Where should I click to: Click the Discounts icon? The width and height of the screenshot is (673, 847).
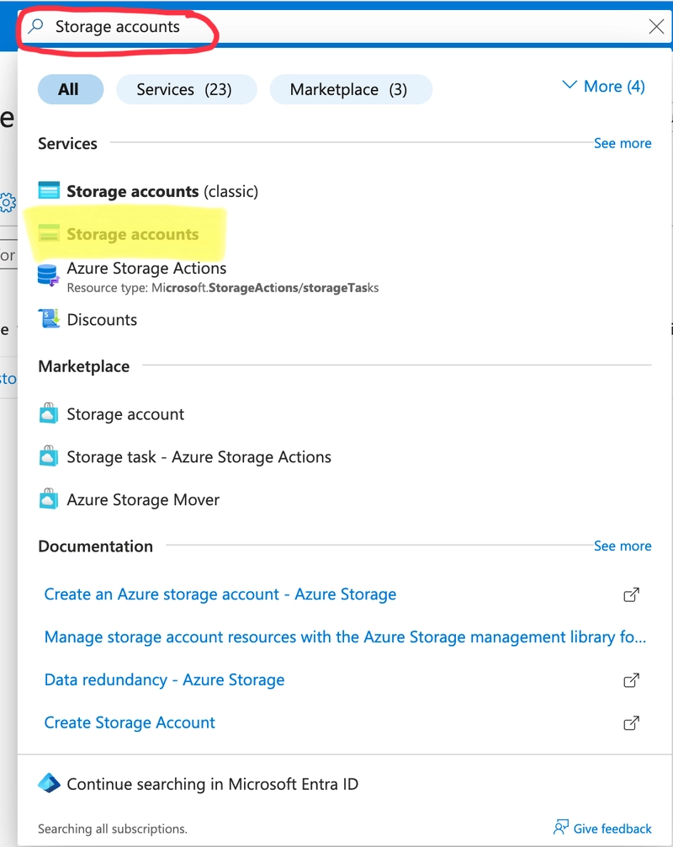point(49,319)
